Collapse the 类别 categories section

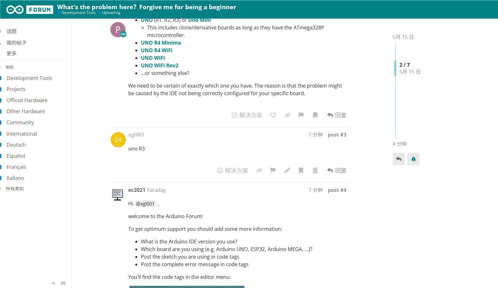tap(9, 67)
